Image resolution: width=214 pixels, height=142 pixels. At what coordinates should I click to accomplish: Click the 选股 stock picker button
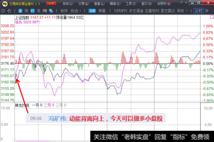(92, 11)
